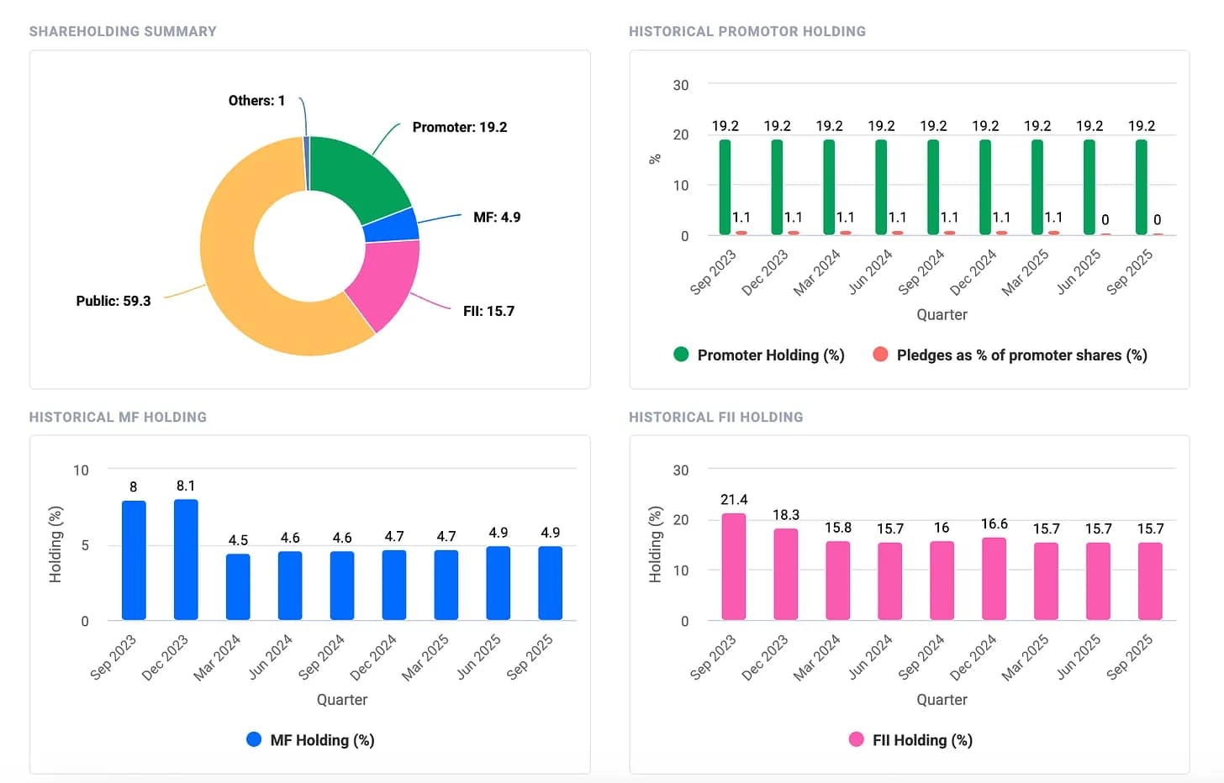The height and width of the screenshot is (783, 1224).
Task: Click the green Sep 2024 promoter holding bar
Action: (934, 187)
